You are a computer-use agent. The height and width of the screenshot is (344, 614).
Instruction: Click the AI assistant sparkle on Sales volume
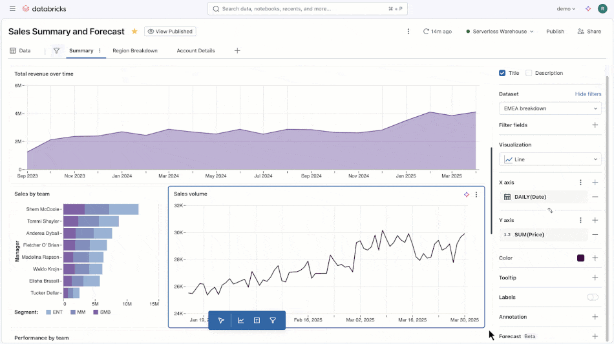[x=467, y=194]
